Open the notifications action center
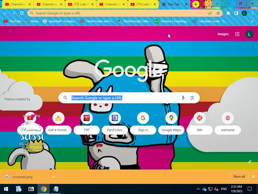The height and width of the screenshot is (194, 258). [250, 189]
